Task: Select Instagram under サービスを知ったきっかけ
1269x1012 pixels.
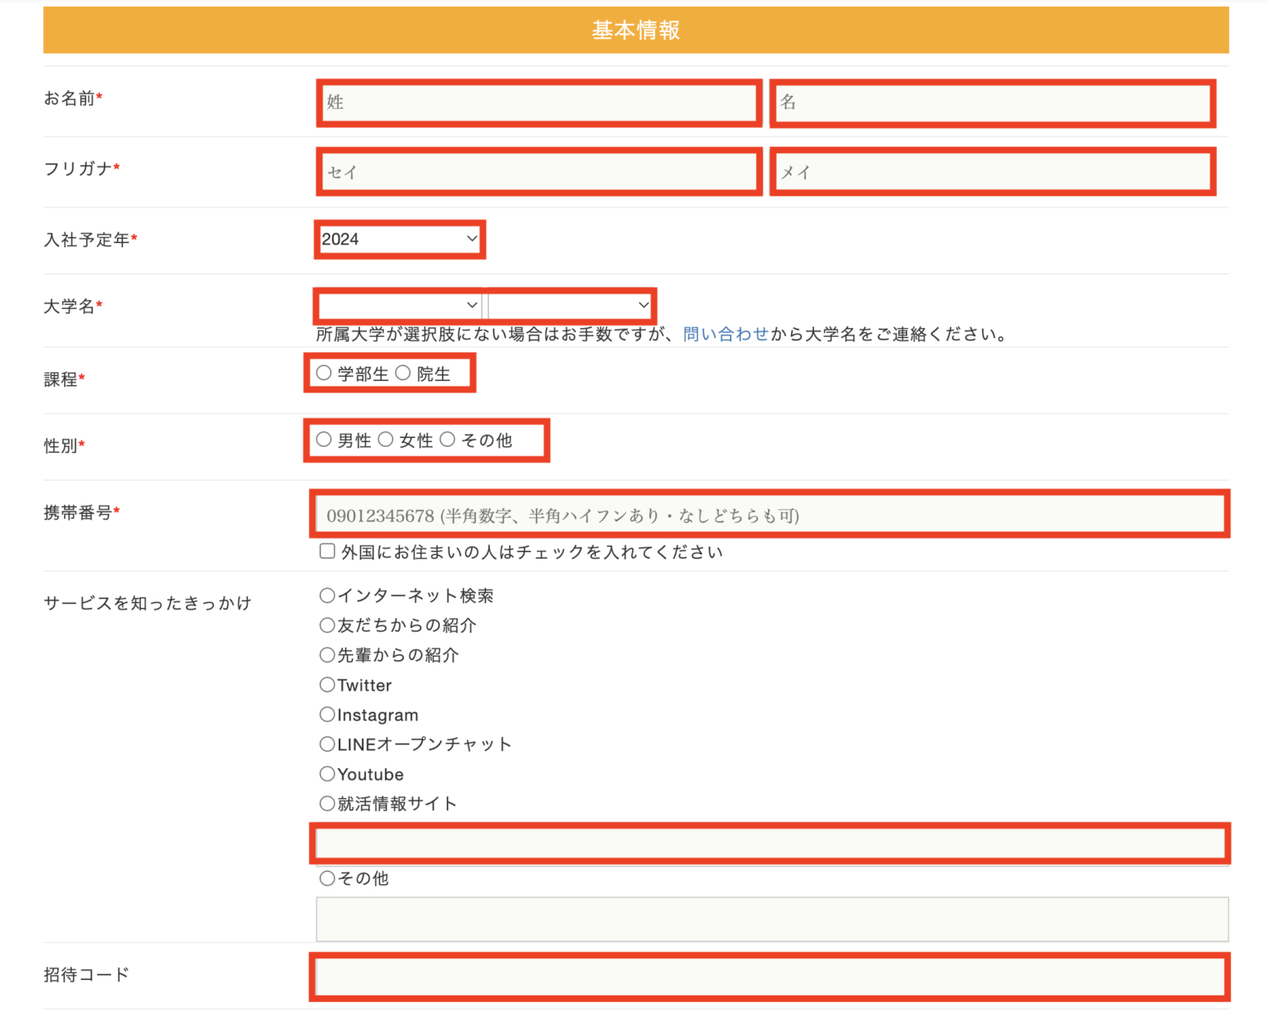Action: click(x=327, y=714)
